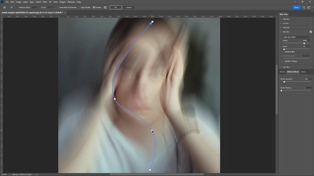Enable the Spin Blur checkbox
314x176 pixels.
(311, 67)
